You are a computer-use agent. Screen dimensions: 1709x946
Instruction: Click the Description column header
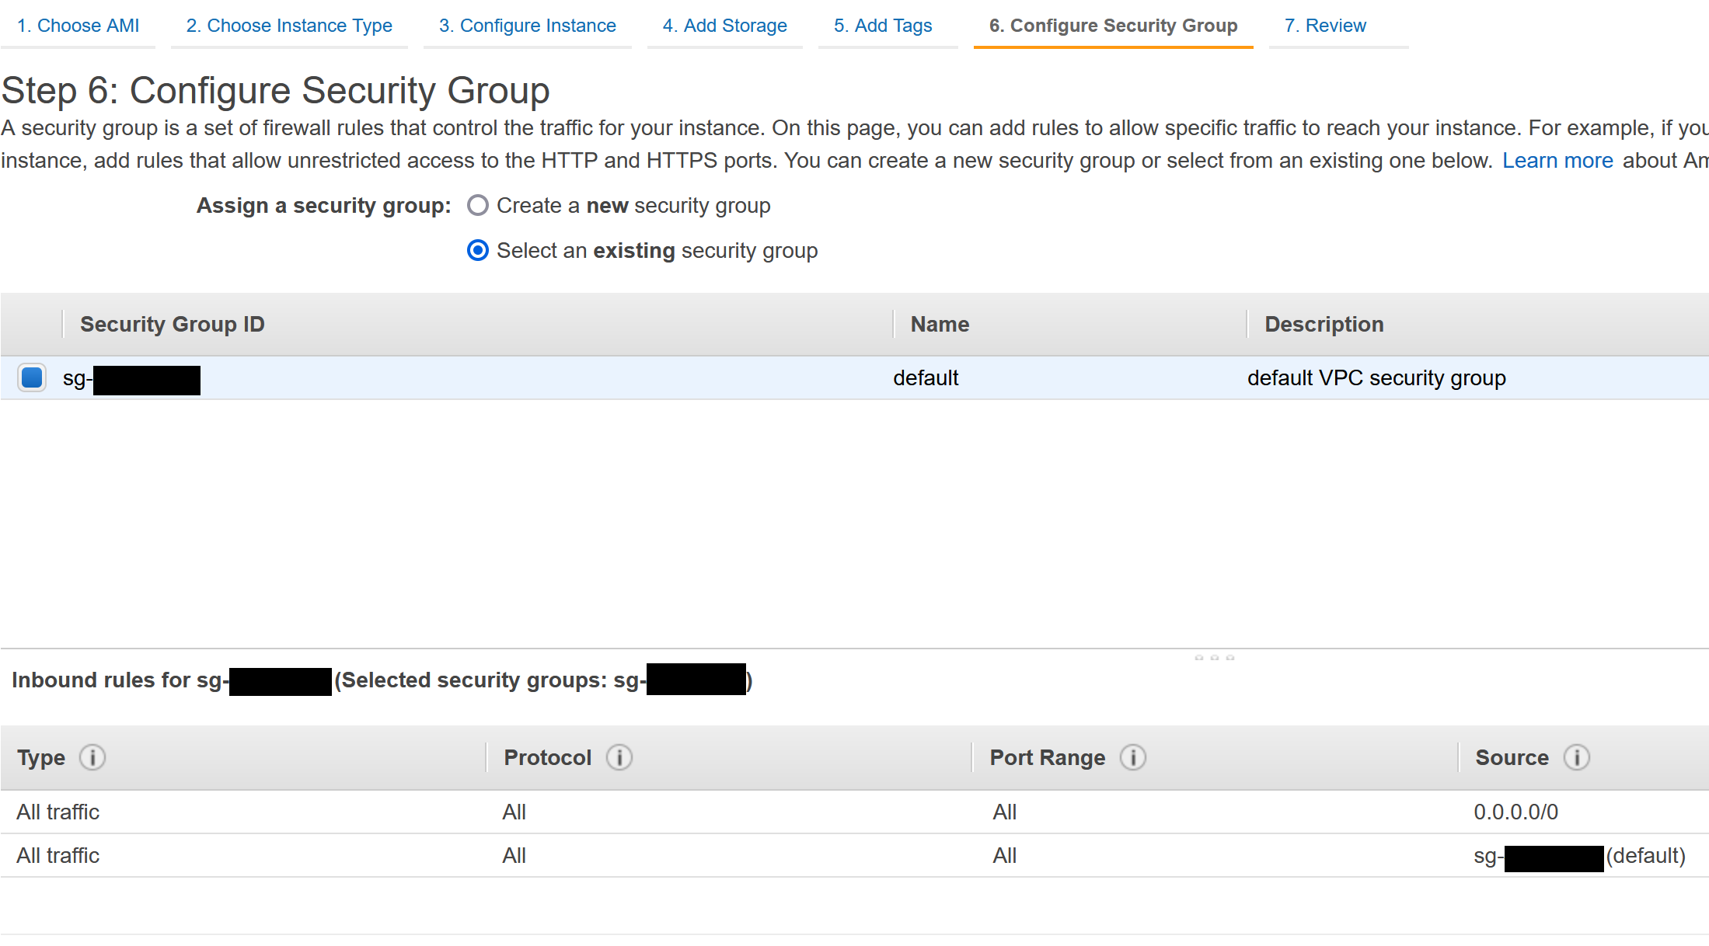coord(1324,324)
